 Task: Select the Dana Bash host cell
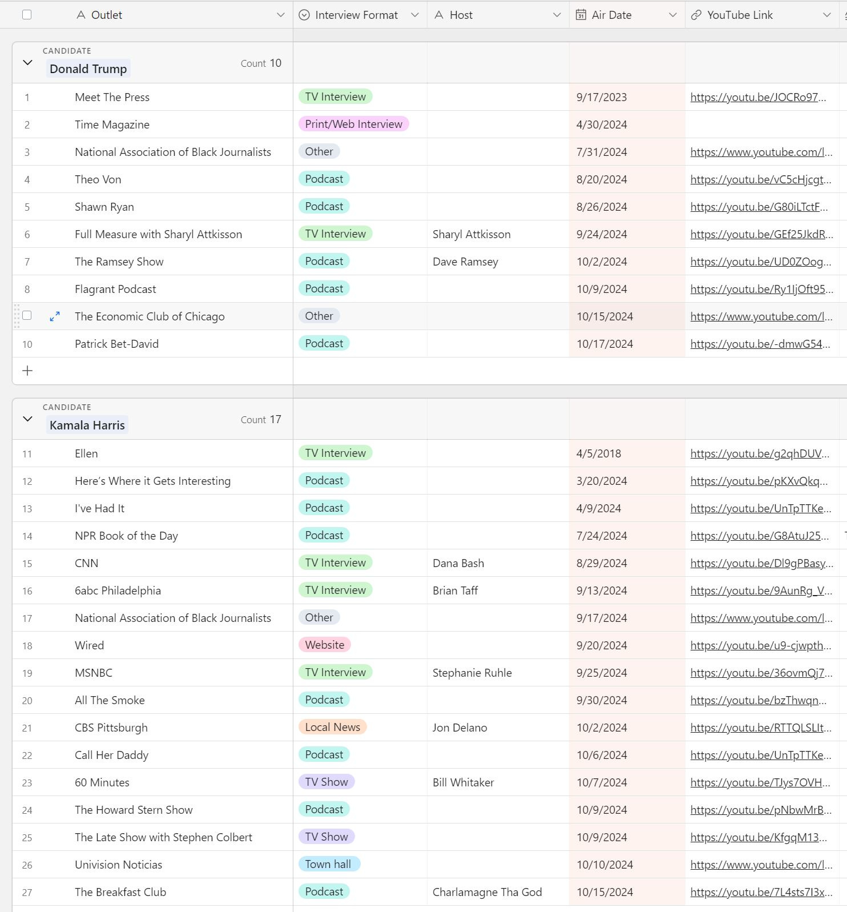[x=498, y=563]
